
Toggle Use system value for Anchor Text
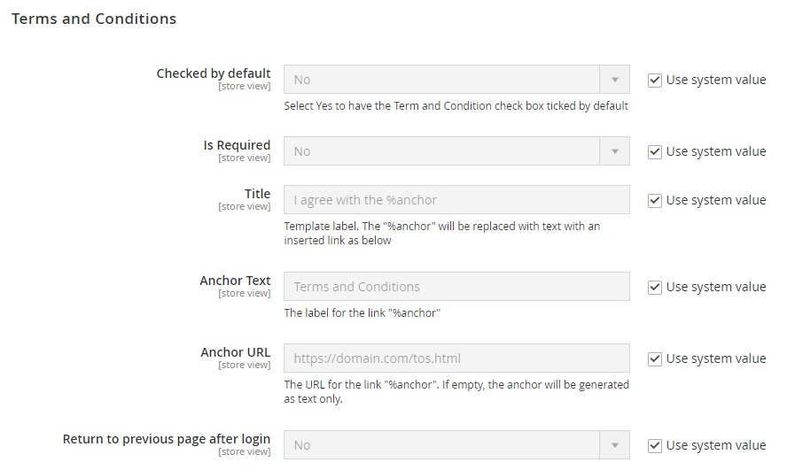[655, 287]
